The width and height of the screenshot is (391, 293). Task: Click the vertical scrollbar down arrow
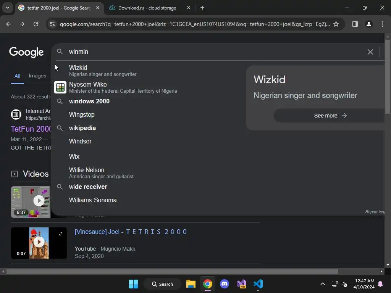coord(388,265)
